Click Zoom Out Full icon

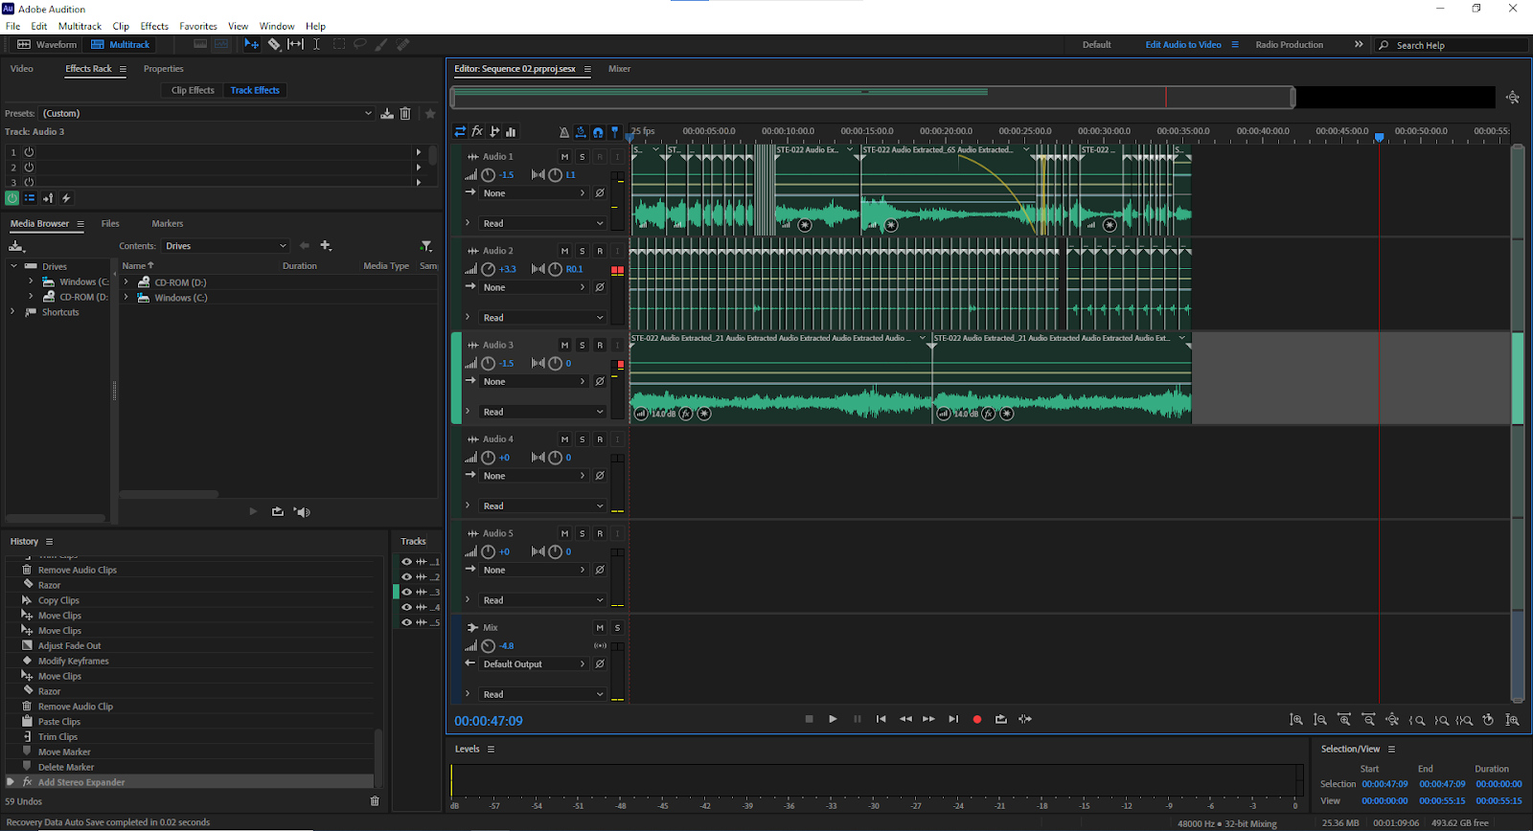point(1392,720)
